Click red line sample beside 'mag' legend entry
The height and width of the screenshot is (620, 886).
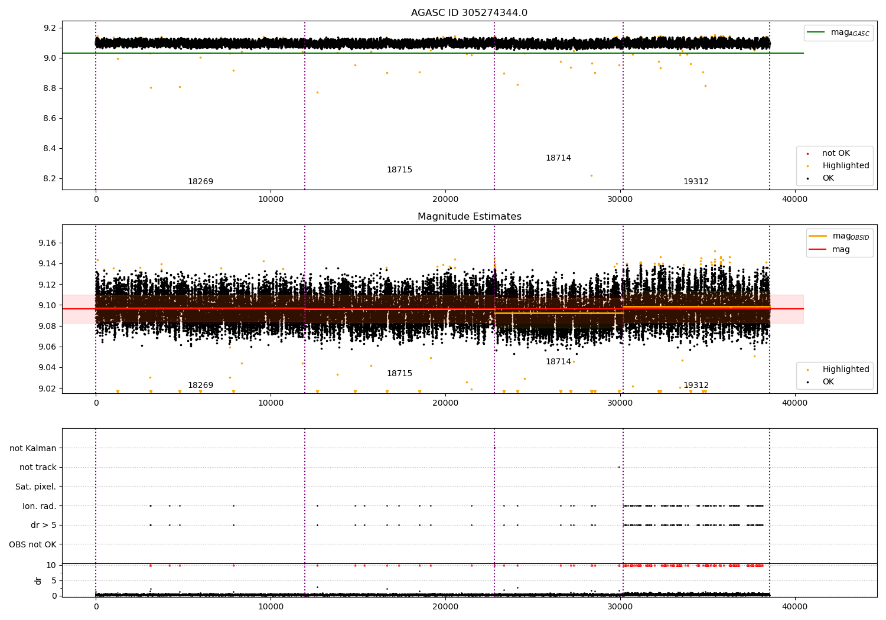tap(817, 249)
